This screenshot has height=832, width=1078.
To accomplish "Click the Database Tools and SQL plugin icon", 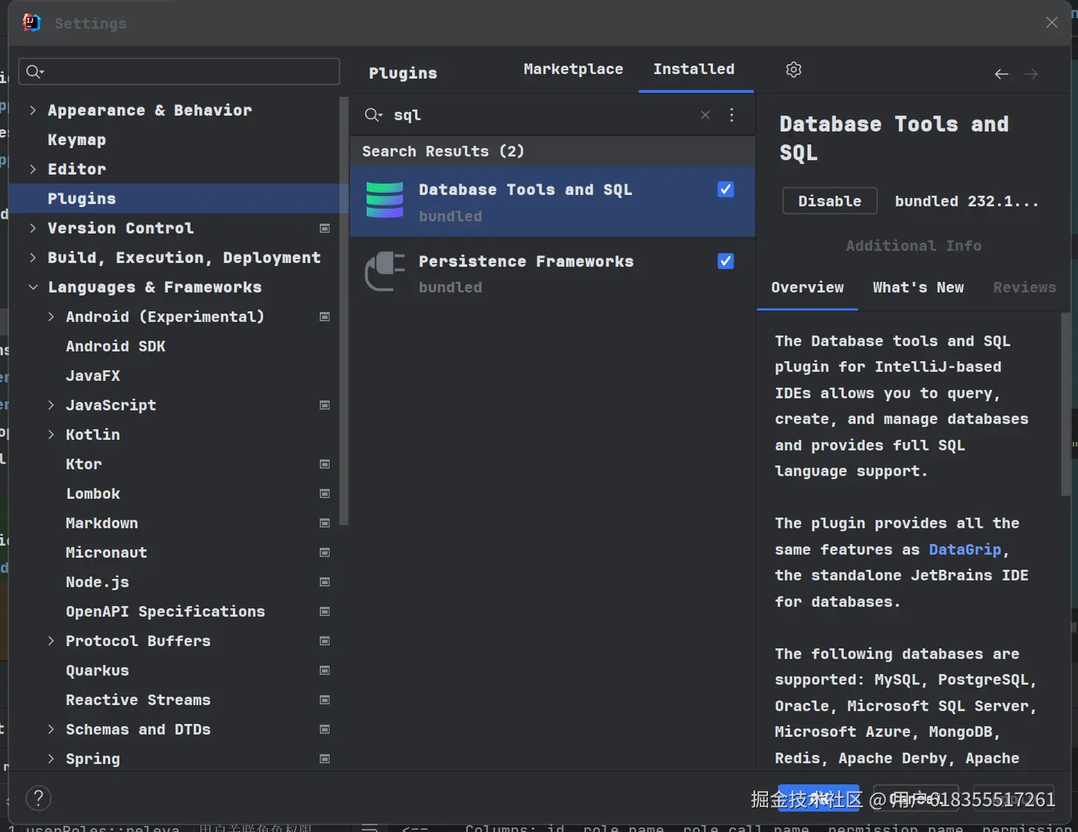I will (x=385, y=200).
